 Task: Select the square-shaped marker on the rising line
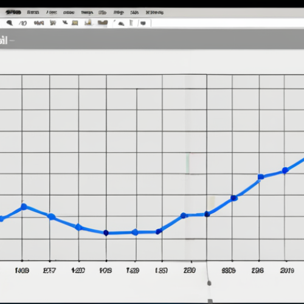coord(261,177)
